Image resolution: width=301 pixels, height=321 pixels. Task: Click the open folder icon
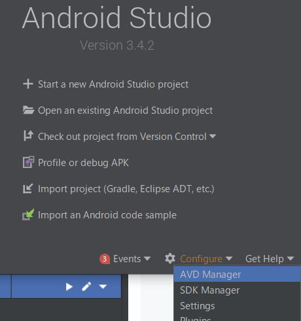point(29,110)
